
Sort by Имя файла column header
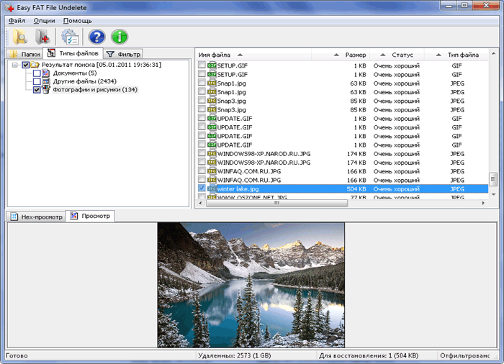215,55
